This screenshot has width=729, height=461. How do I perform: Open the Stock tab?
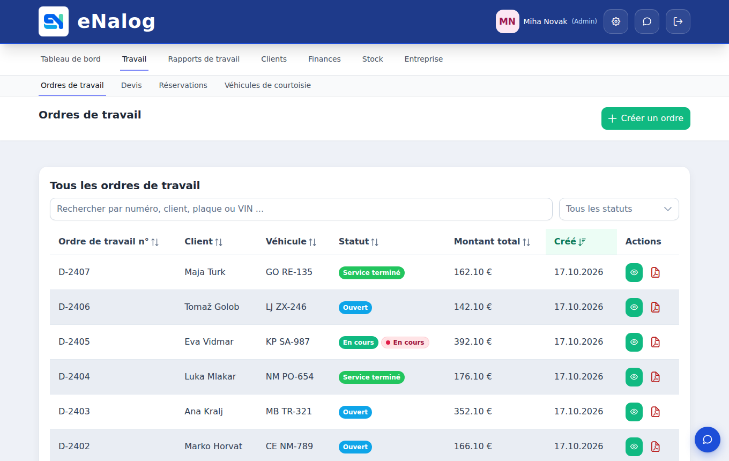click(x=373, y=59)
